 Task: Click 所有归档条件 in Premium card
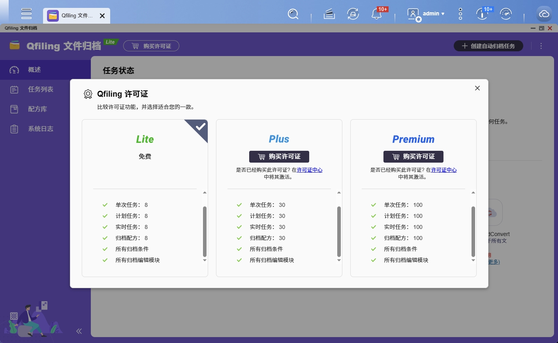pos(400,249)
